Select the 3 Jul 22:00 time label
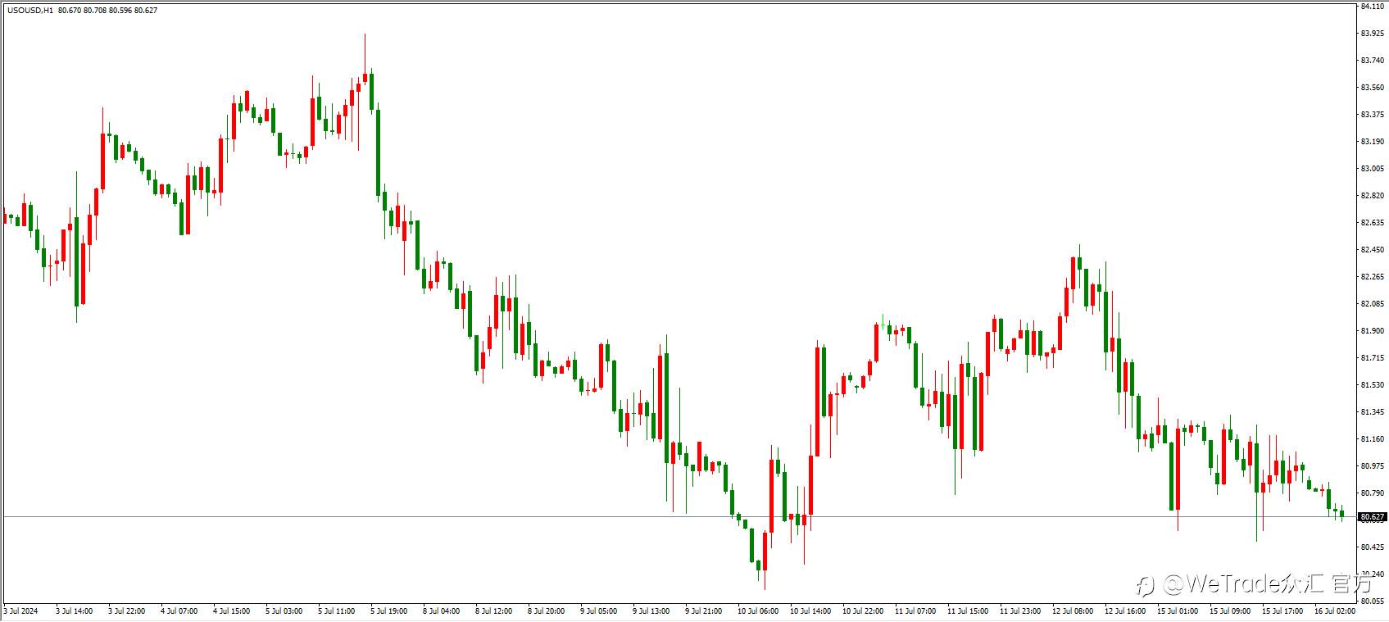Screen dimensions: 1389x622 (x=126, y=611)
